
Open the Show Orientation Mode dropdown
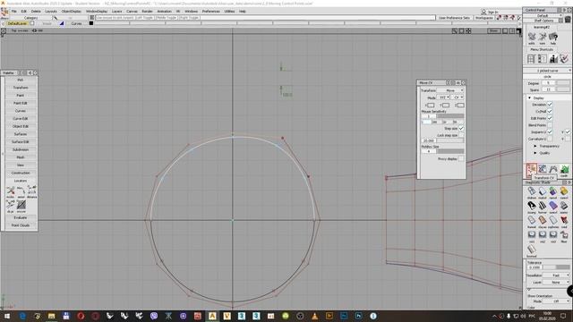(x=557, y=301)
